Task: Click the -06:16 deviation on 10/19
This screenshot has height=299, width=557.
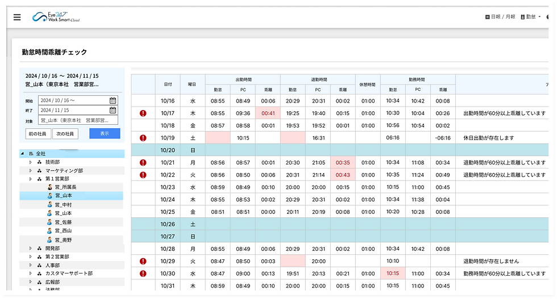Action: [x=443, y=138]
